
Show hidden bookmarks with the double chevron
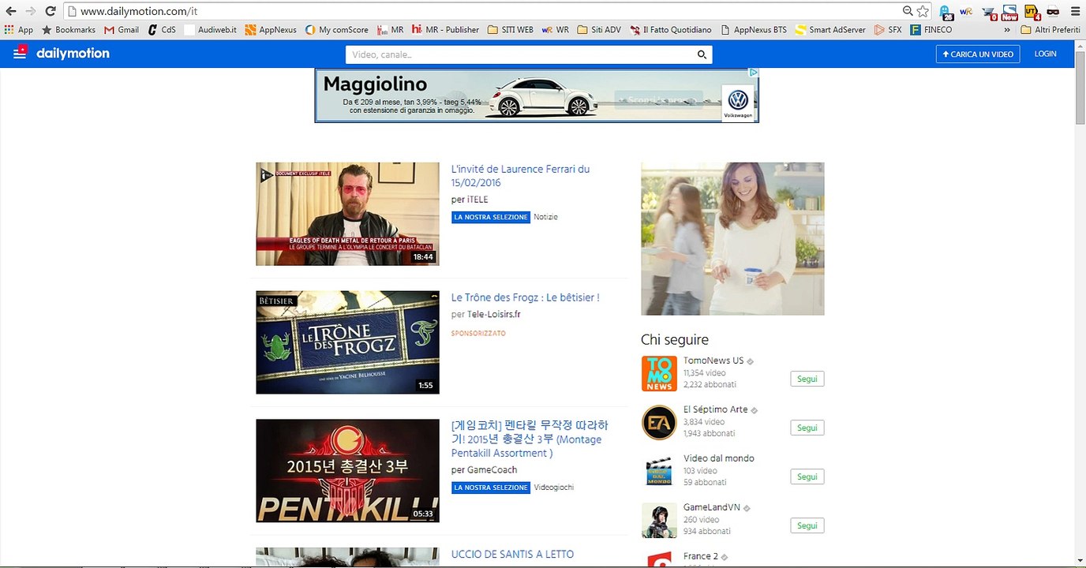pos(1007,30)
